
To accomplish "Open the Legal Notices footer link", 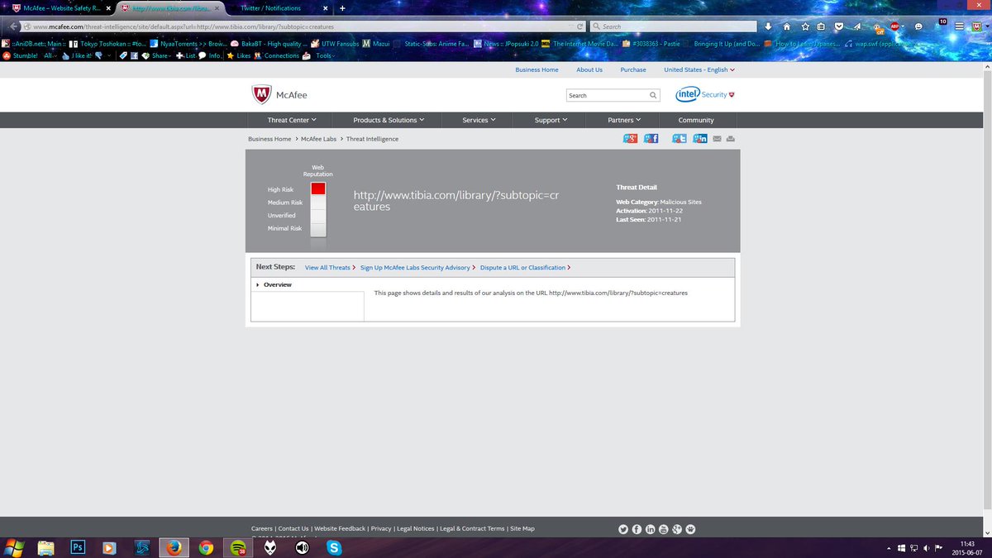I will click(x=415, y=528).
